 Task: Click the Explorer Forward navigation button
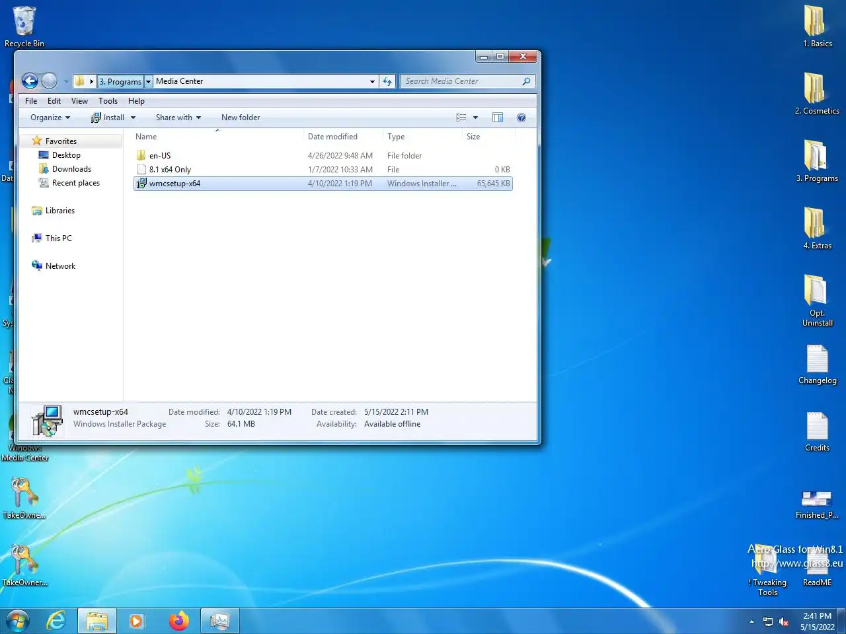point(50,81)
